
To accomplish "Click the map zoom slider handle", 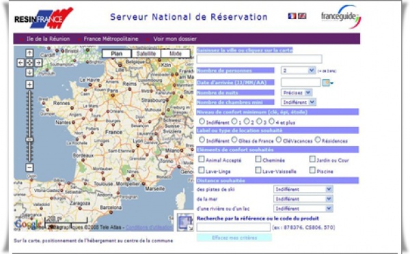I will (x=29, y=140).
